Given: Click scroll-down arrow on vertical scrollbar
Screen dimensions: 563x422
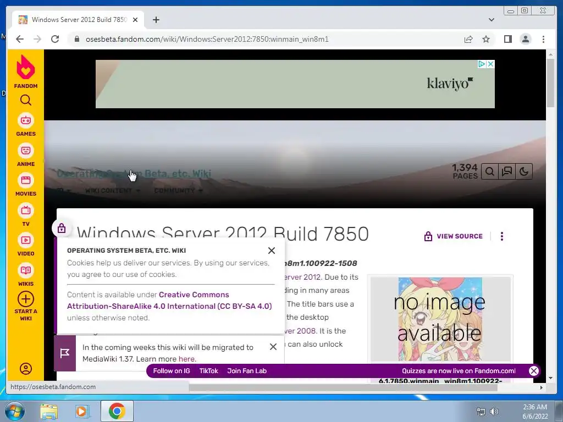Looking at the screenshot, I should [x=550, y=377].
